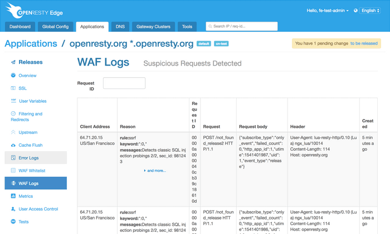Open Cache Flush link

click(x=30, y=145)
